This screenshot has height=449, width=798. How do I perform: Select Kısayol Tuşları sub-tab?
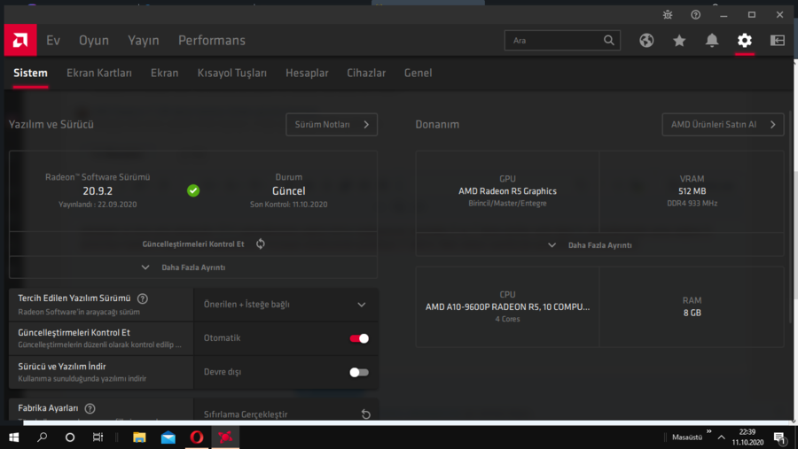pyautogui.click(x=232, y=74)
